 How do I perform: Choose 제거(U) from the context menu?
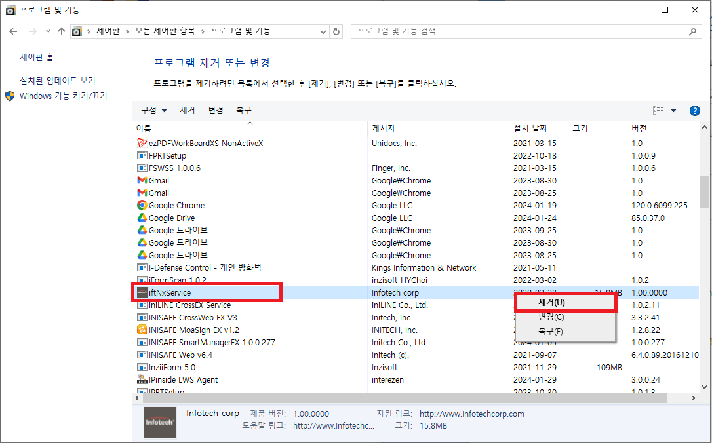click(x=565, y=301)
